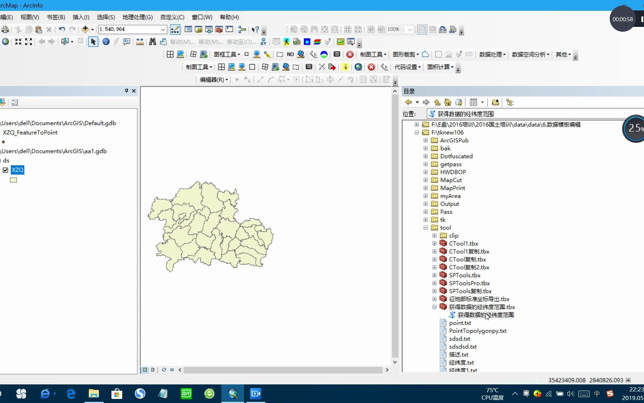This screenshot has height=403, width=644.
Task: Open the map scale dropdown
Action: point(163,29)
